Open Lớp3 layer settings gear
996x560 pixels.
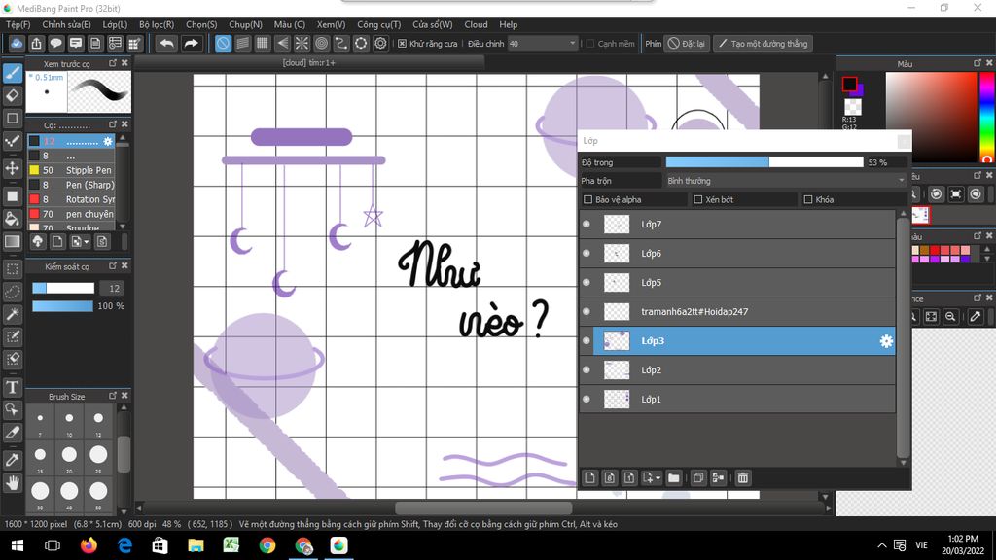pos(886,341)
